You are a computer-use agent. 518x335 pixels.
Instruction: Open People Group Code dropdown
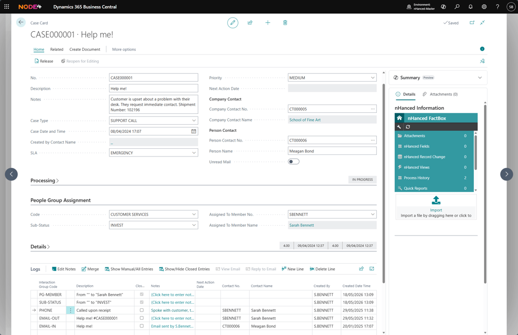pyautogui.click(x=194, y=214)
